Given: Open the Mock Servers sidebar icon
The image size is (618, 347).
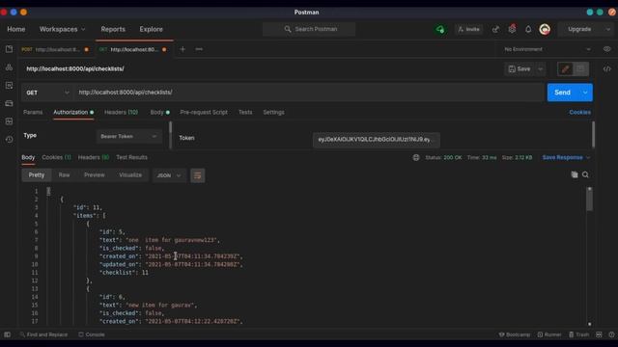Looking at the screenshot, I should (x=9, y=103).
